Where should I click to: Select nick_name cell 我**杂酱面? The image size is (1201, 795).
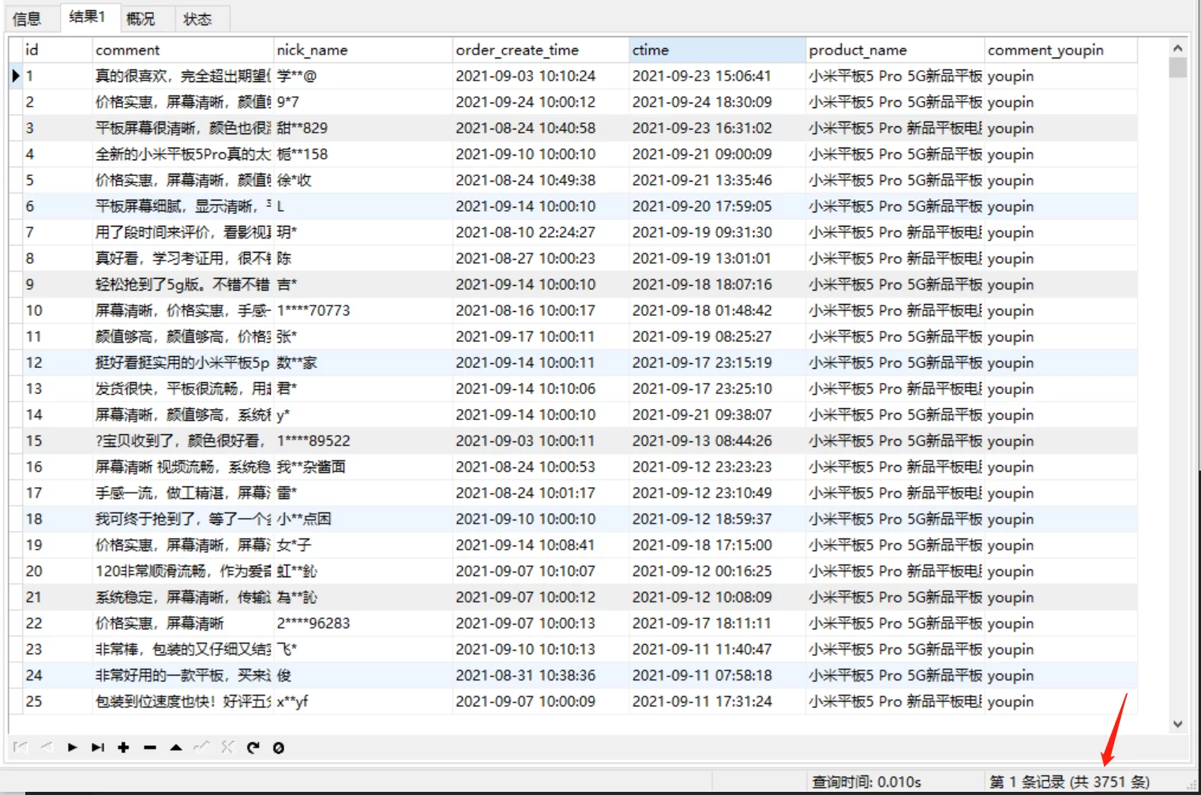[363, 467]
